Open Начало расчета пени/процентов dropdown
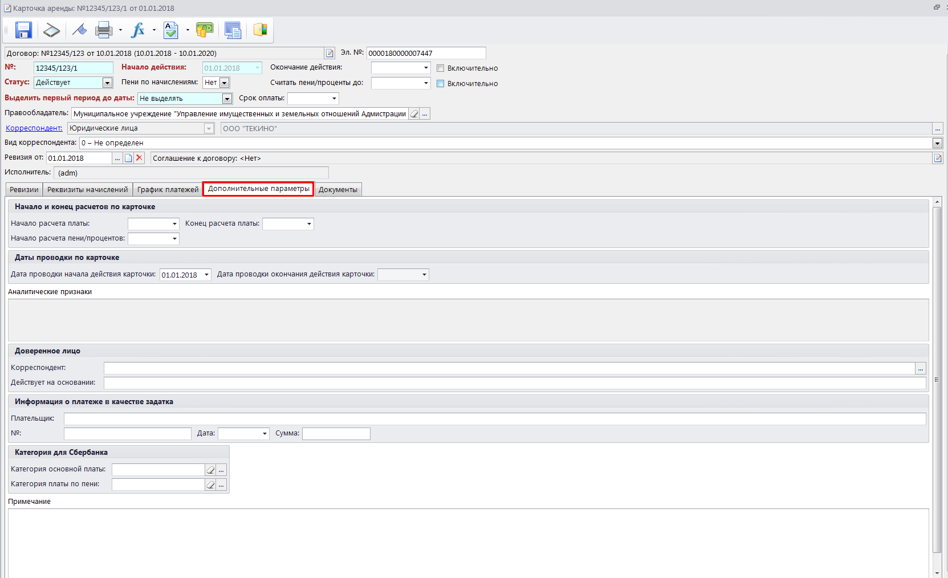The image size is (948, 578). pos(174,239)
